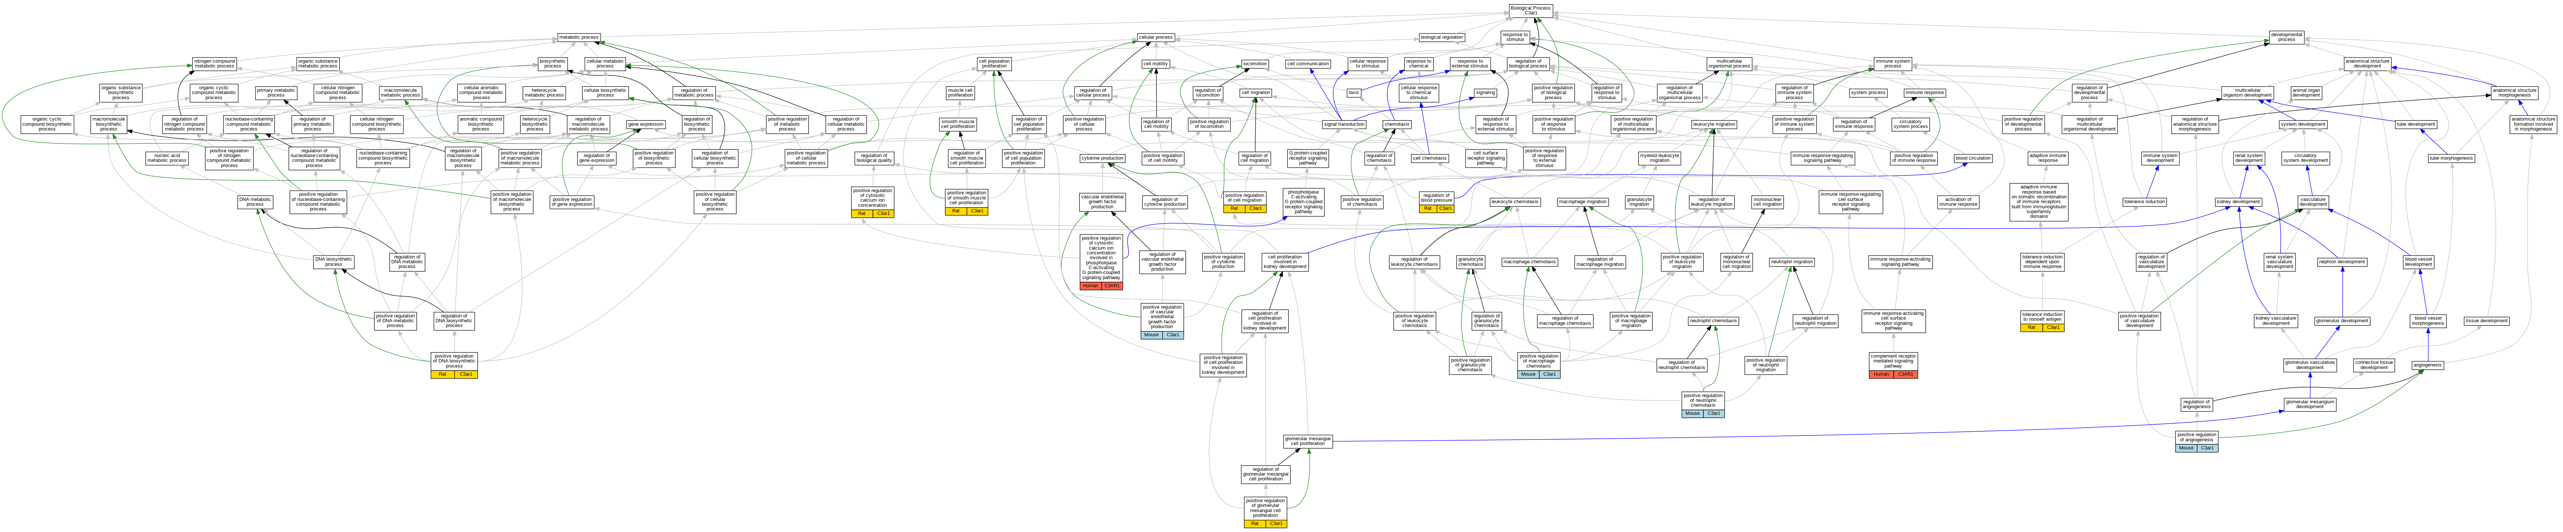Select the 'DNA metabolic process' node
The width and height of the screenshot is (2563, 532).
point(255,202)
